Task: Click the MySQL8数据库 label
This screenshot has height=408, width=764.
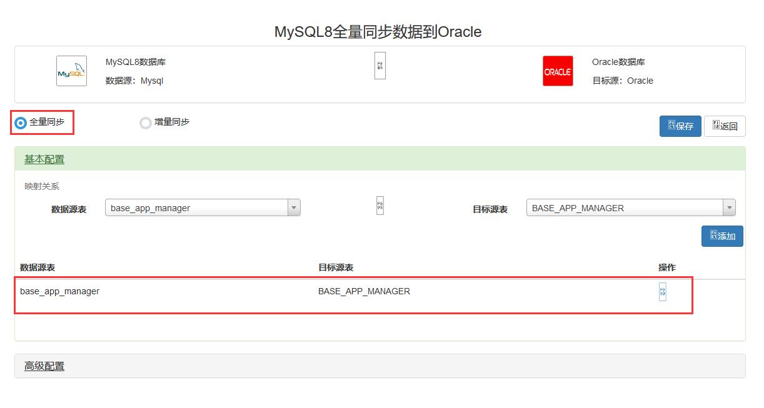Action: 136,62
